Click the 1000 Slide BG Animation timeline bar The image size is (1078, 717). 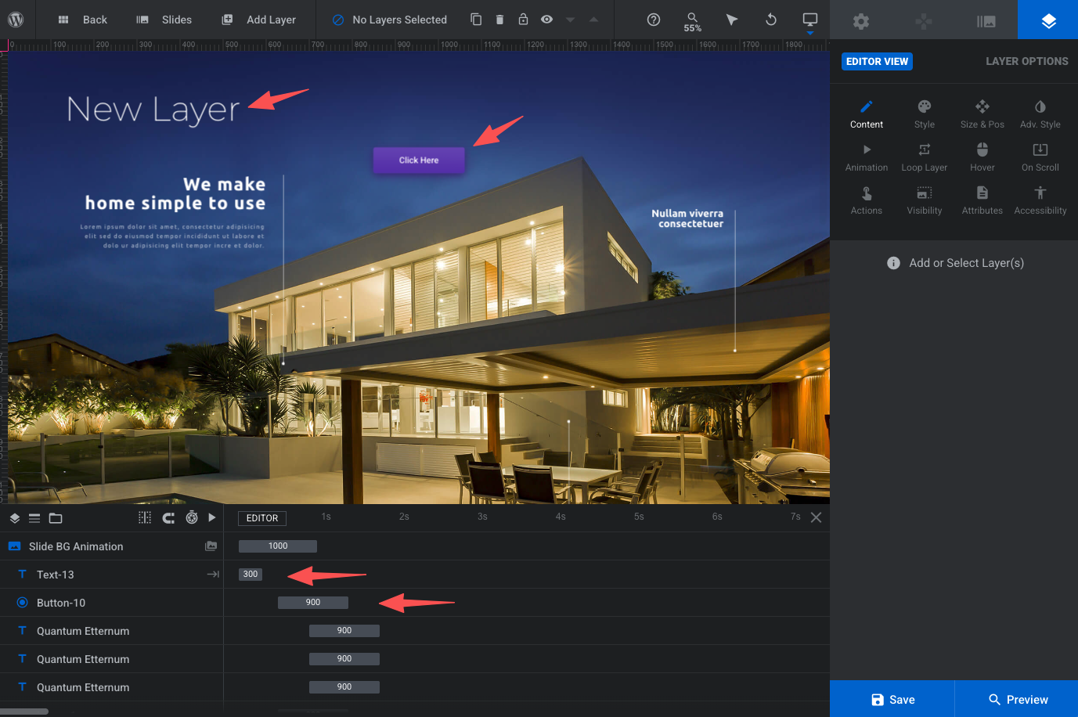coord(278,546)
